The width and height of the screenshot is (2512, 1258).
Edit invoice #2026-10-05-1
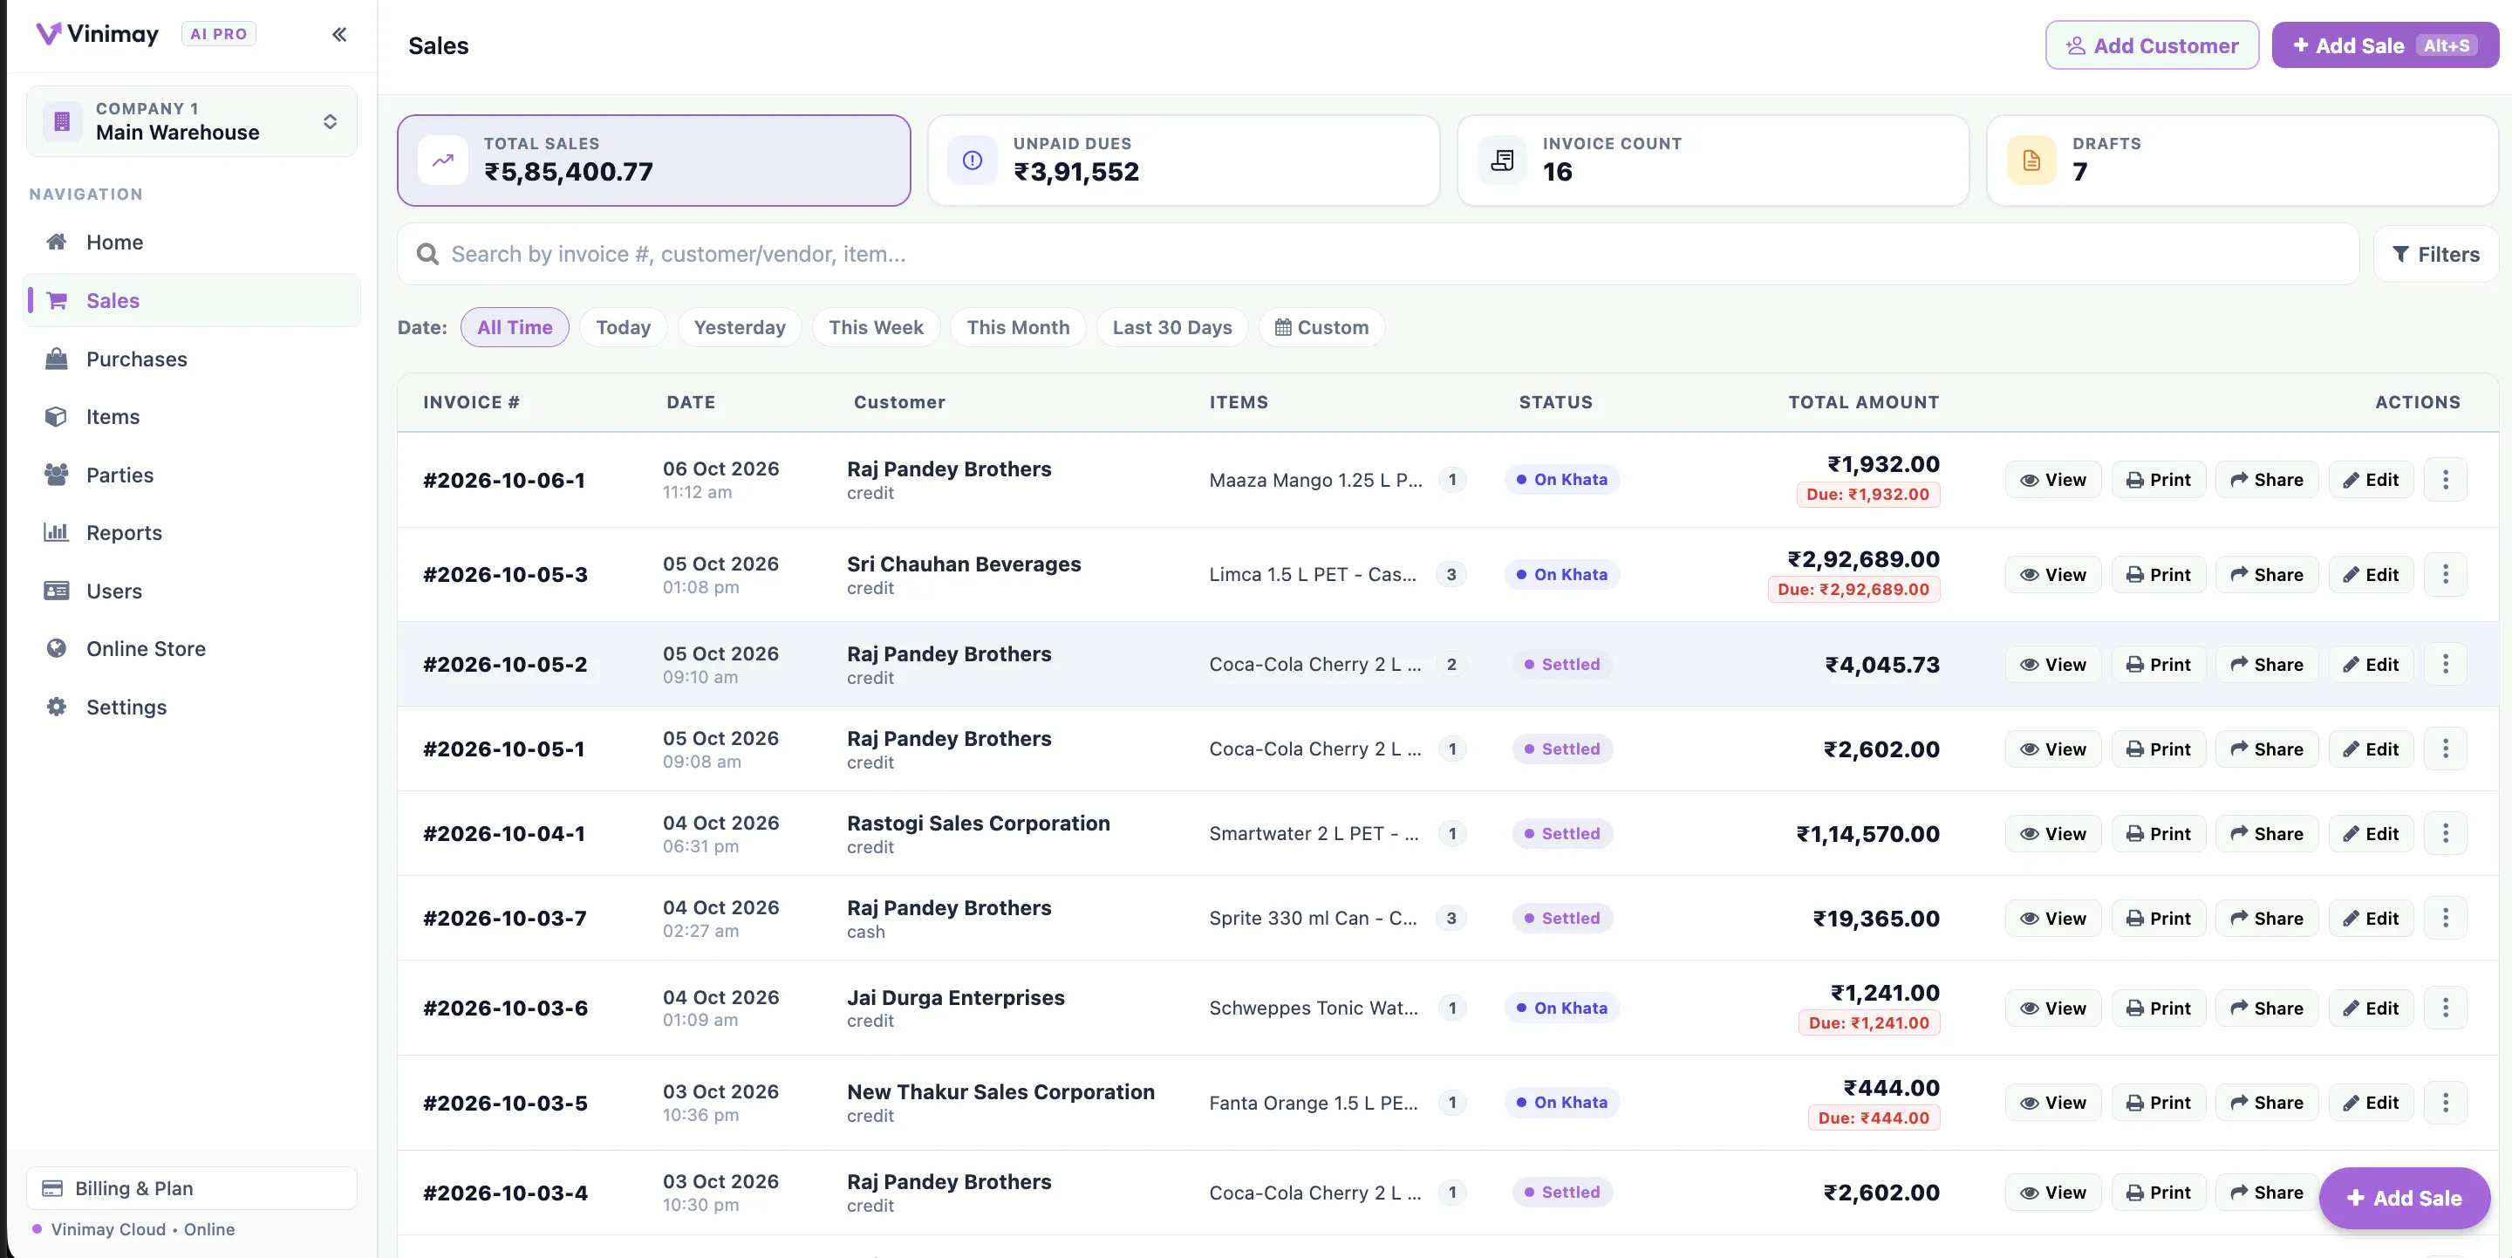click(x=2371, y=749)
